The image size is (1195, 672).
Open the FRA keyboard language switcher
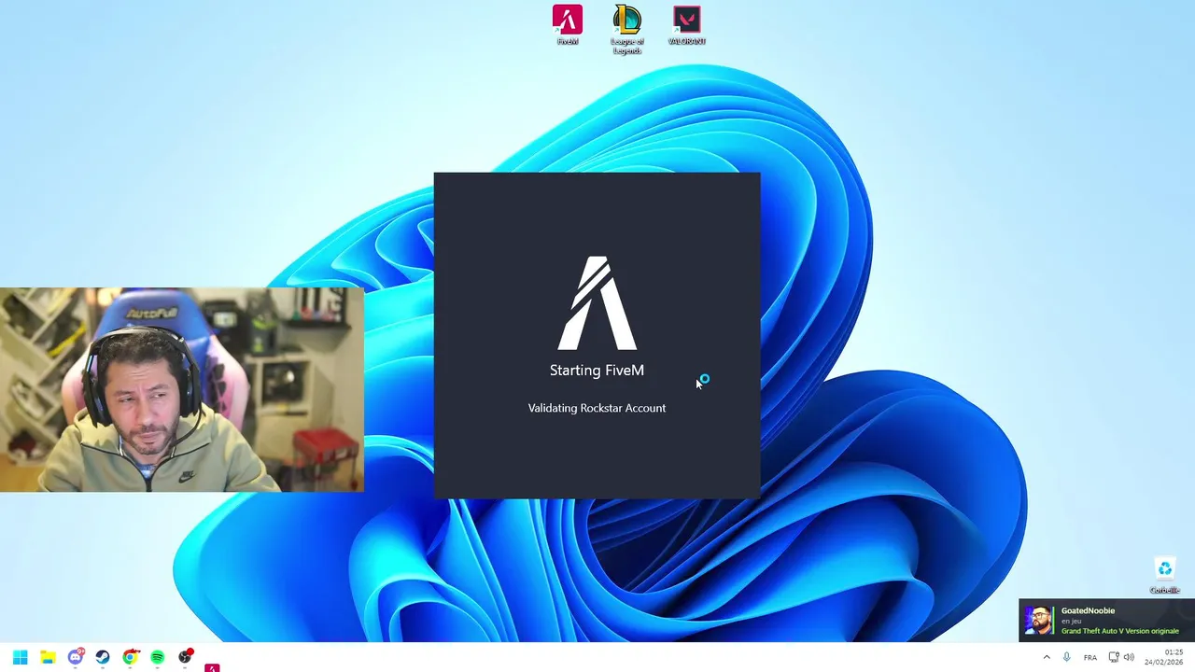pyautogui.click(x=1090, y=657)
